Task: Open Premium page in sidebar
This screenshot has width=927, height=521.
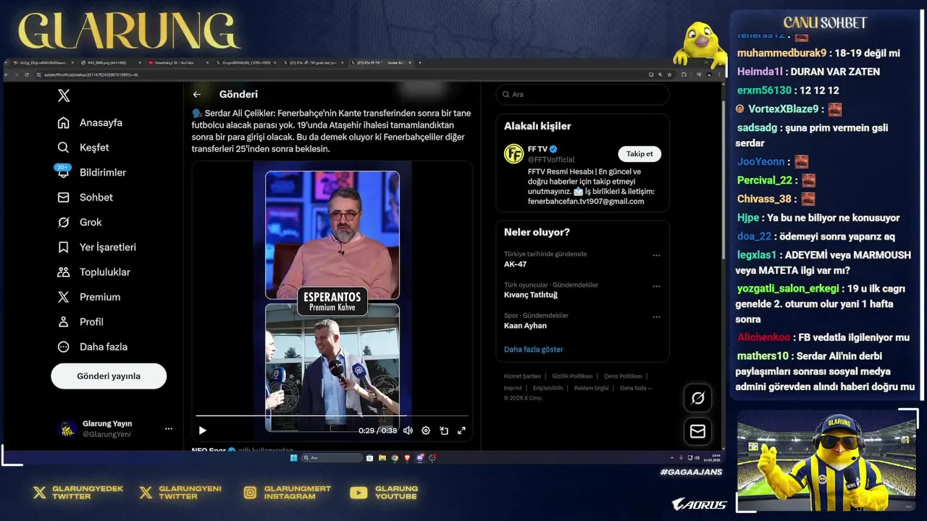Action: tap(88, 297)
